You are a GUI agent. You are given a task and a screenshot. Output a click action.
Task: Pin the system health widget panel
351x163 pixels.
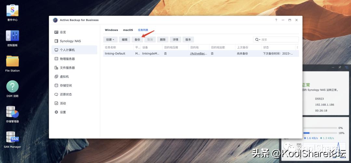(x=340, y=67)
